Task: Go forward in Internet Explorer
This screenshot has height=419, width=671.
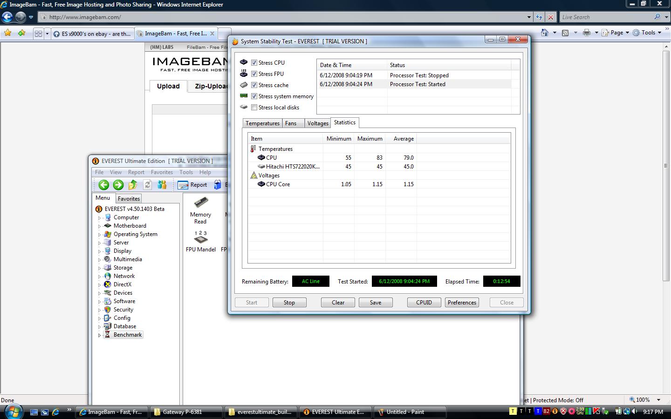Action: pyautogui.click(x=21, y=17)
